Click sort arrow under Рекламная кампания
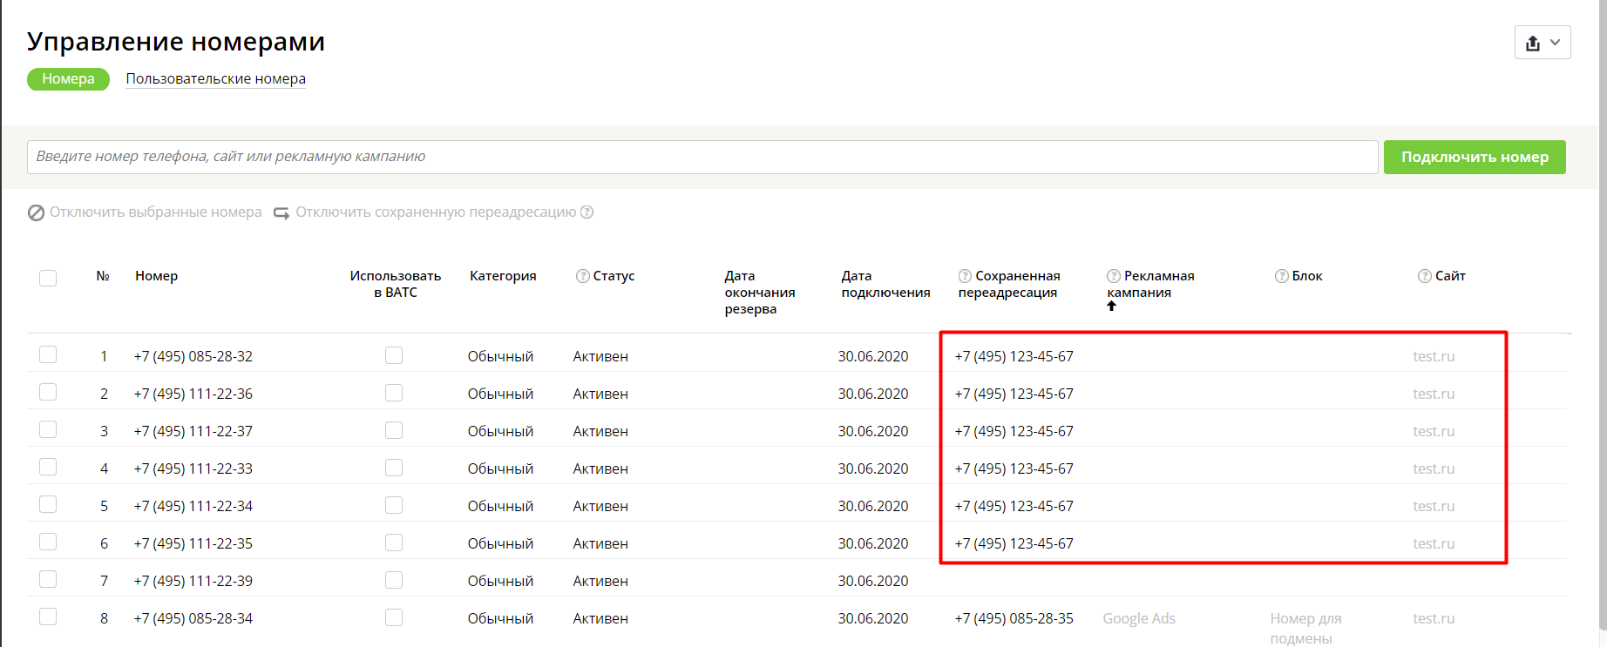Viewport: 1607px width, 647px height. coord(1111,306)
